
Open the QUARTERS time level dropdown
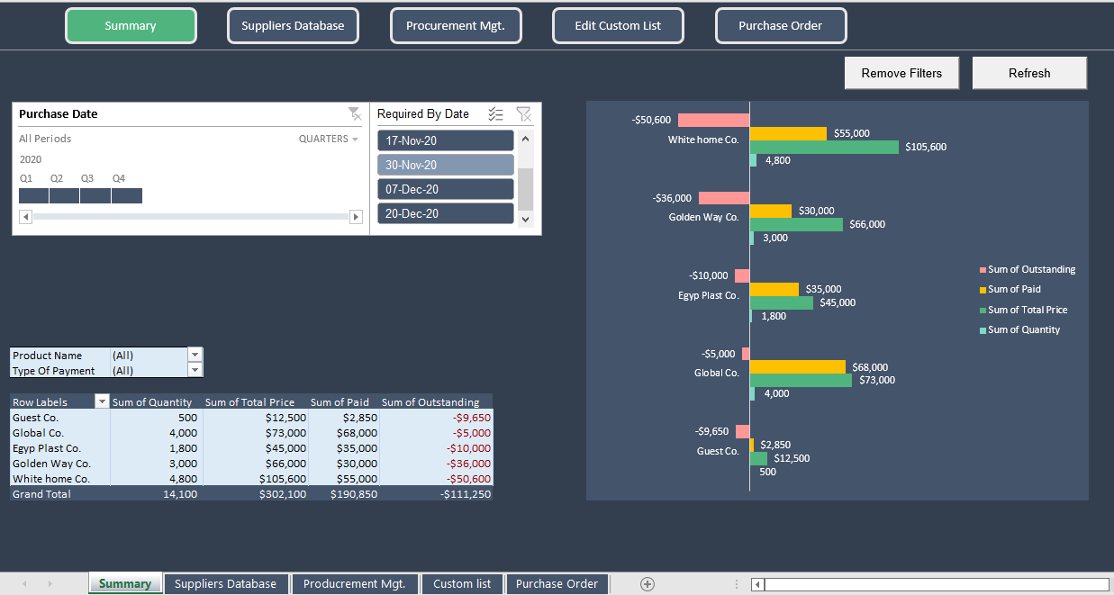click(x=329, y=140)
